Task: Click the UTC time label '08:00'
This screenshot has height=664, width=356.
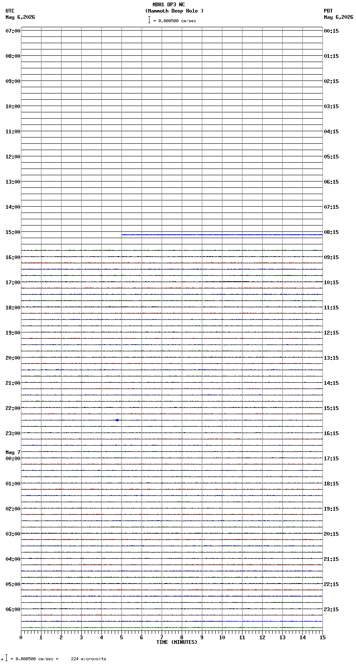Action: (13, 56)
